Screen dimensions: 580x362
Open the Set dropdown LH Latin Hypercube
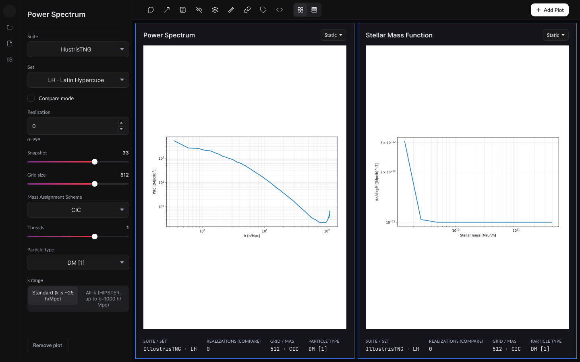coord(78,80)
